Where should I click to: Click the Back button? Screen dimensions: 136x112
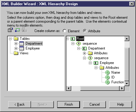(x=19, y=104)
